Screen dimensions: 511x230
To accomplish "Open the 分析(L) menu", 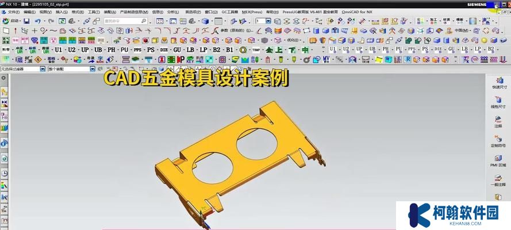I will pos(172,11).
